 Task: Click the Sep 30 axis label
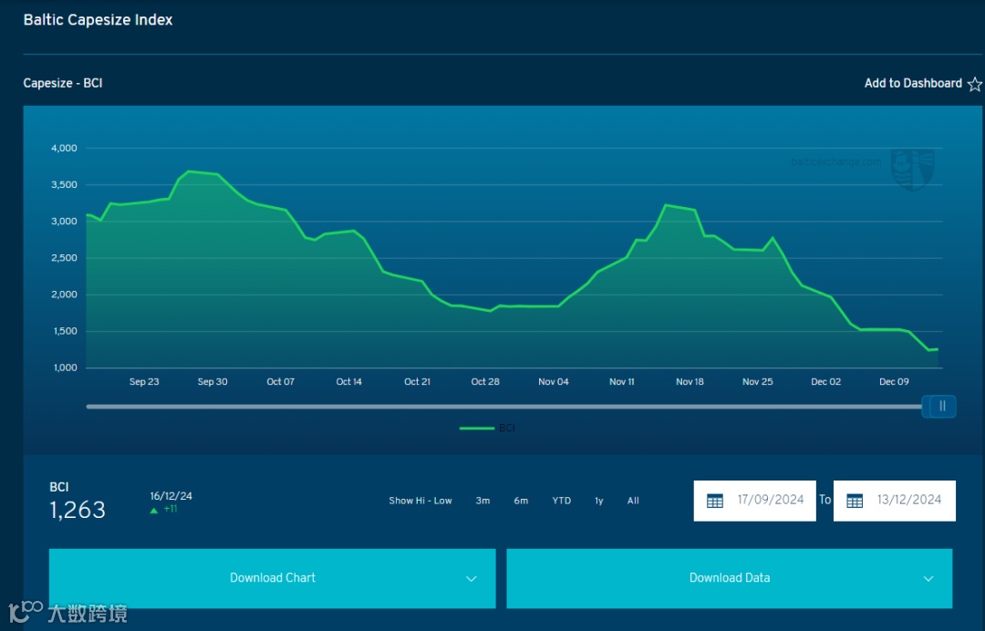pos(213,382)
